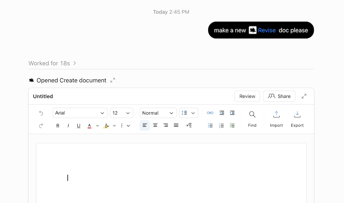Image resolution: width=344 pixels, height=203 pixels.
Task: Open the Normal paragraph style dropdown
Action: (158, 113)
